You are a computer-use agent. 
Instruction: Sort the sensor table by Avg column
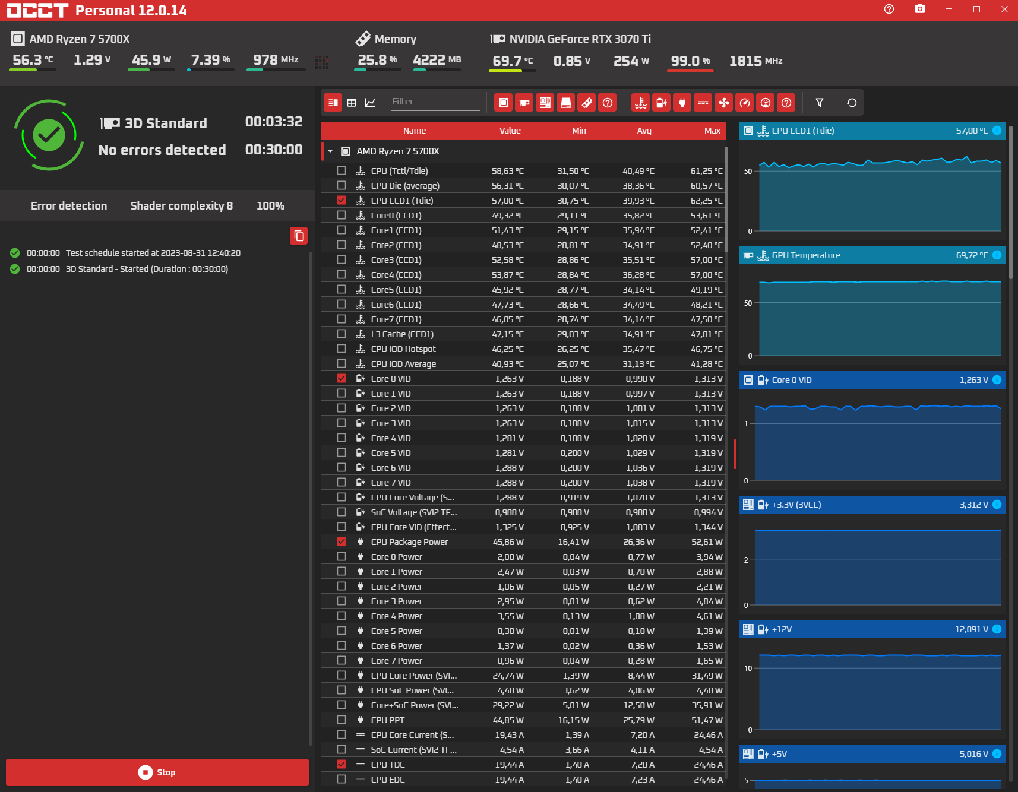pos(644,131)
